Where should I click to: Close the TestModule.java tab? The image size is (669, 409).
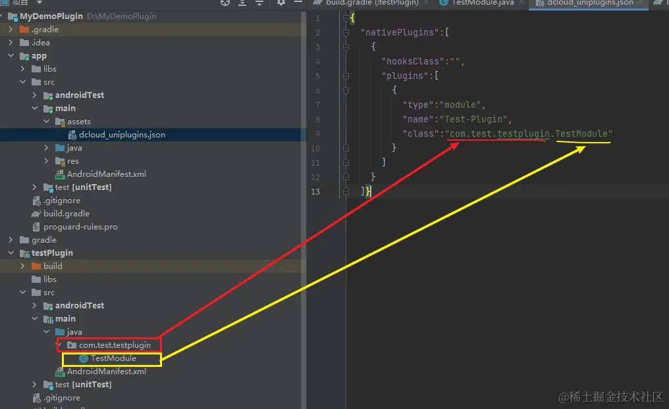point(522,3)
